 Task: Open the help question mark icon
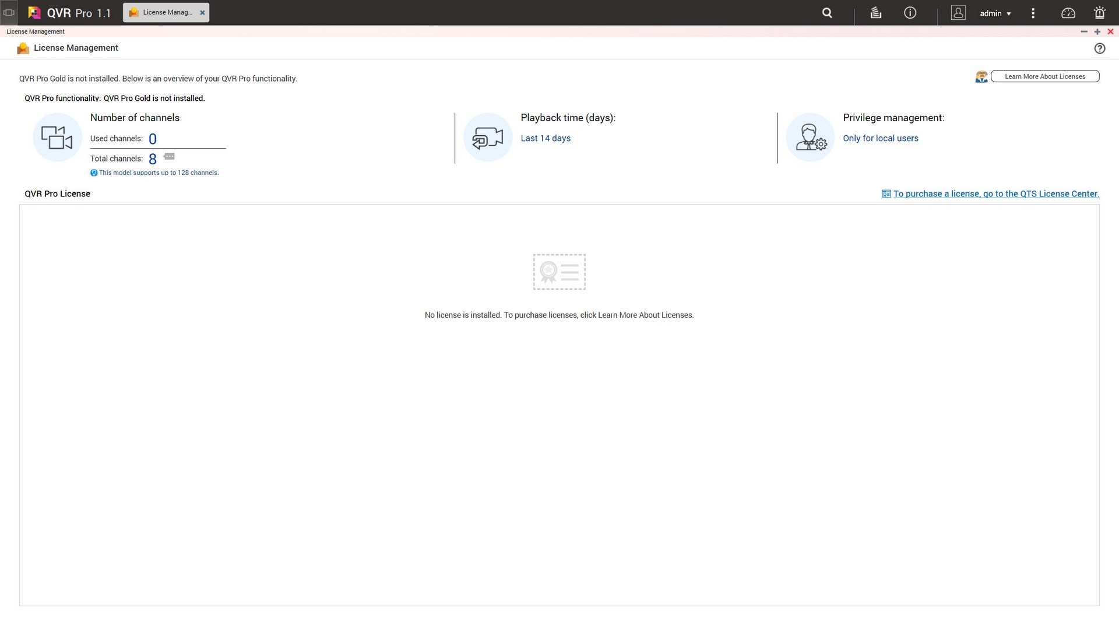point(1099,48)
